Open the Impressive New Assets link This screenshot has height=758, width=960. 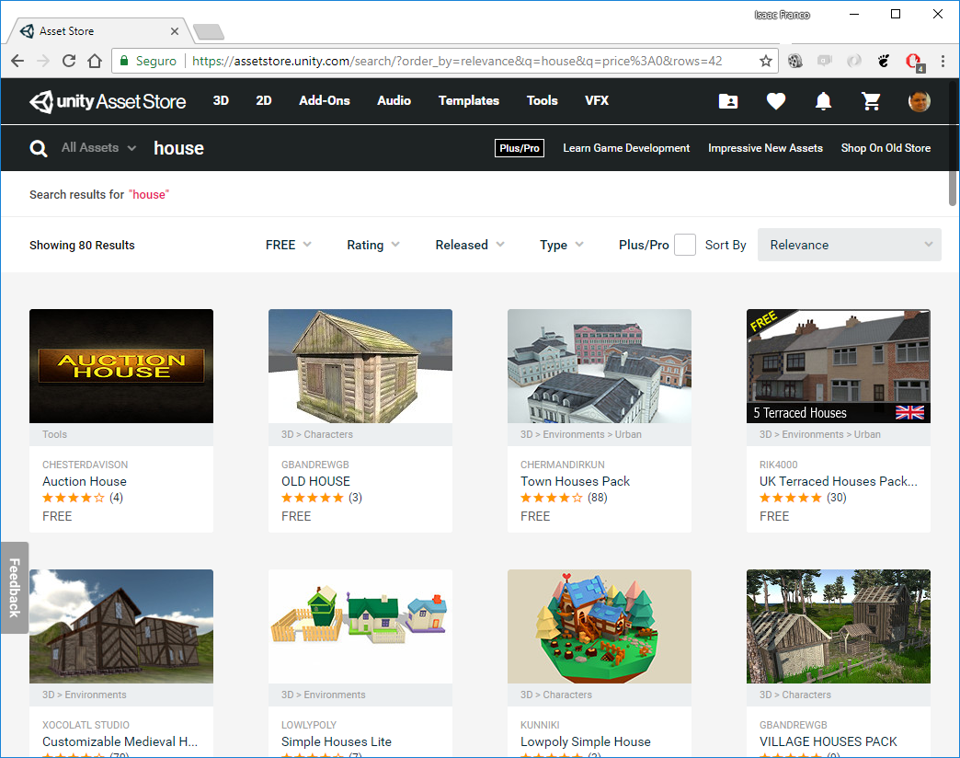point(765,148)
